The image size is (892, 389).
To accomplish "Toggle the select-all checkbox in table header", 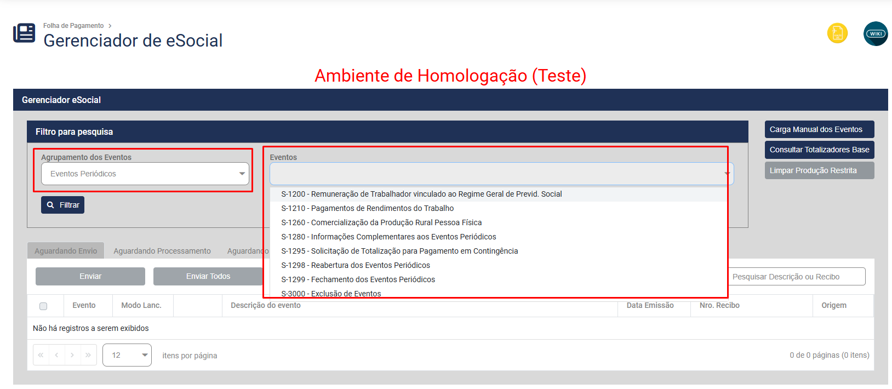I will (x=43, y=306).
